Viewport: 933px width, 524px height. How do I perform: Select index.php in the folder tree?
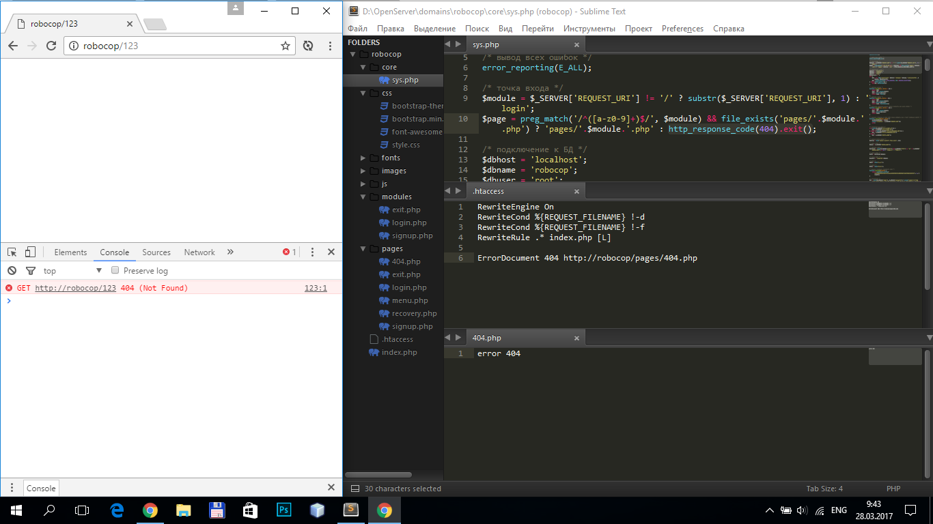click(399, 353)
